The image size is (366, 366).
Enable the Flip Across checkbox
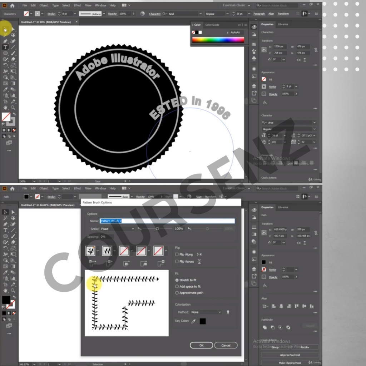(x=177, y=261)
